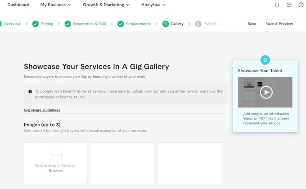Click the Save button
The image size is (306, 189).
252,24
